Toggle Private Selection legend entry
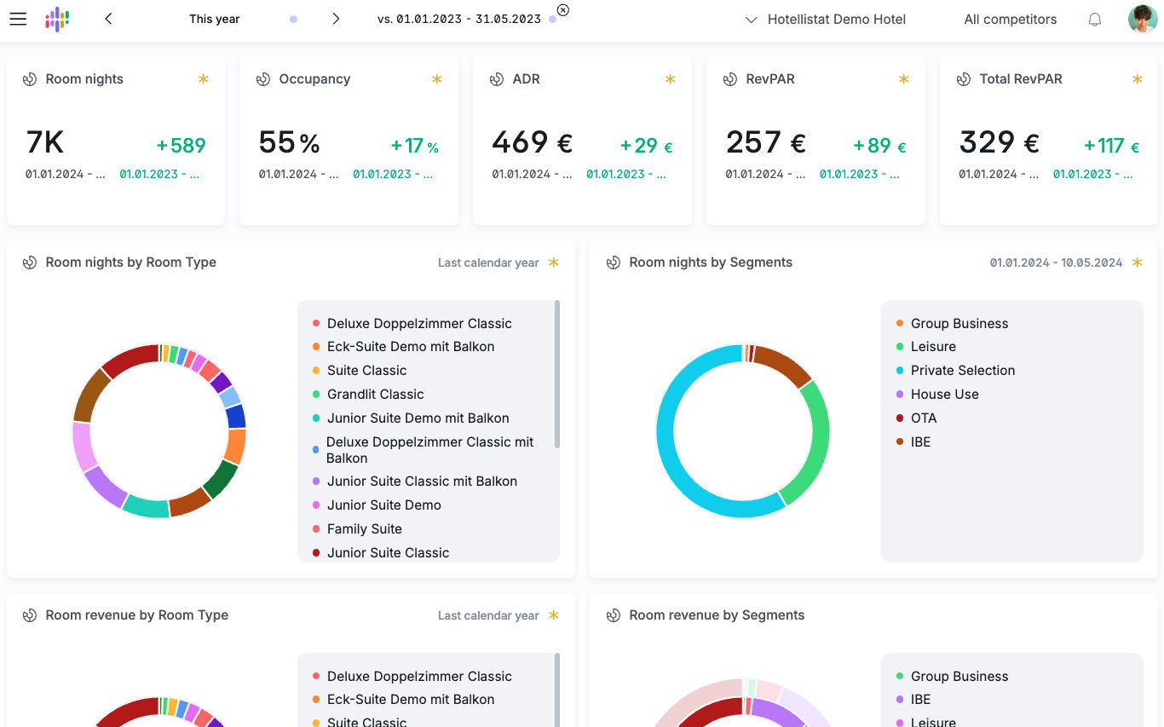1164x727 pixels. [955, 370]
